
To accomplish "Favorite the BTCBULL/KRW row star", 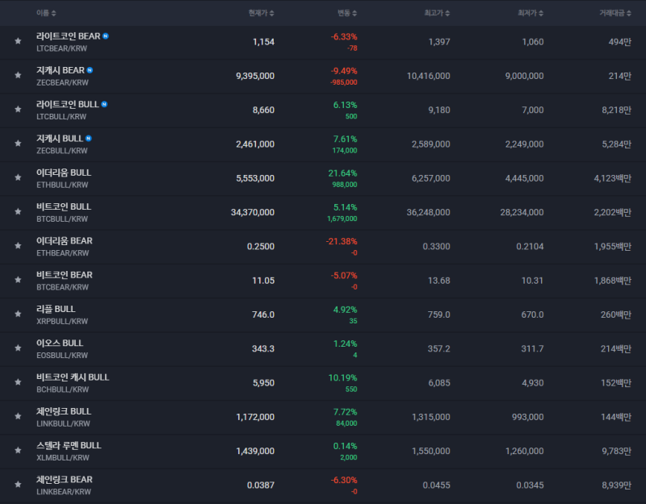I will click(18, 212).
